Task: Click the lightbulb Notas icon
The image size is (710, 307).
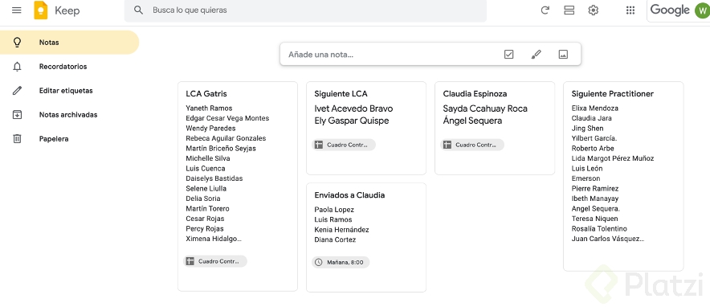Action: (17, 42)
